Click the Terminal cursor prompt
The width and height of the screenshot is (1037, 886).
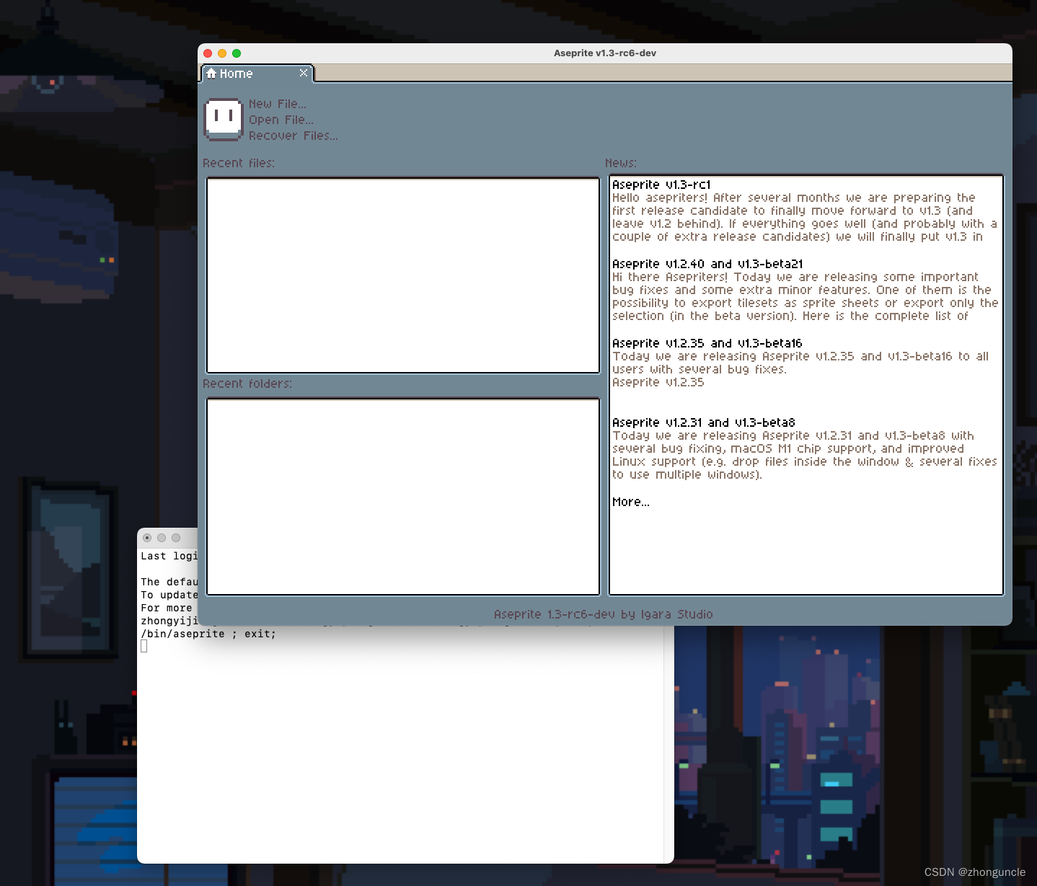[144, 646]
